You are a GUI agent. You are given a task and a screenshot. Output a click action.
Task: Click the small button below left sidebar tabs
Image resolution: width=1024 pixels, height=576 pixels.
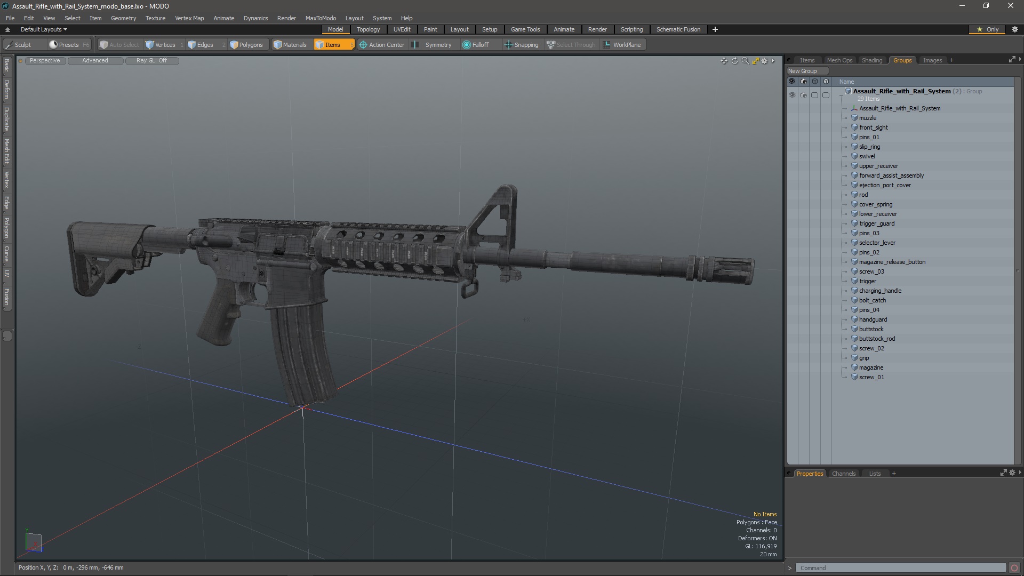[x=7, y=336]
